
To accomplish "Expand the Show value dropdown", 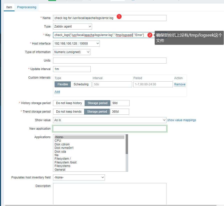I will pyautogui.click(x=110, y=120).
